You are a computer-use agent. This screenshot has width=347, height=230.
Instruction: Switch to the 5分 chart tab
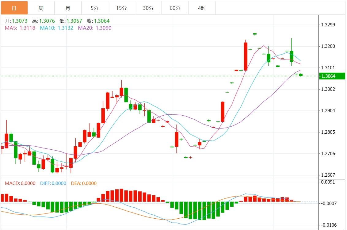pos(95,8)
